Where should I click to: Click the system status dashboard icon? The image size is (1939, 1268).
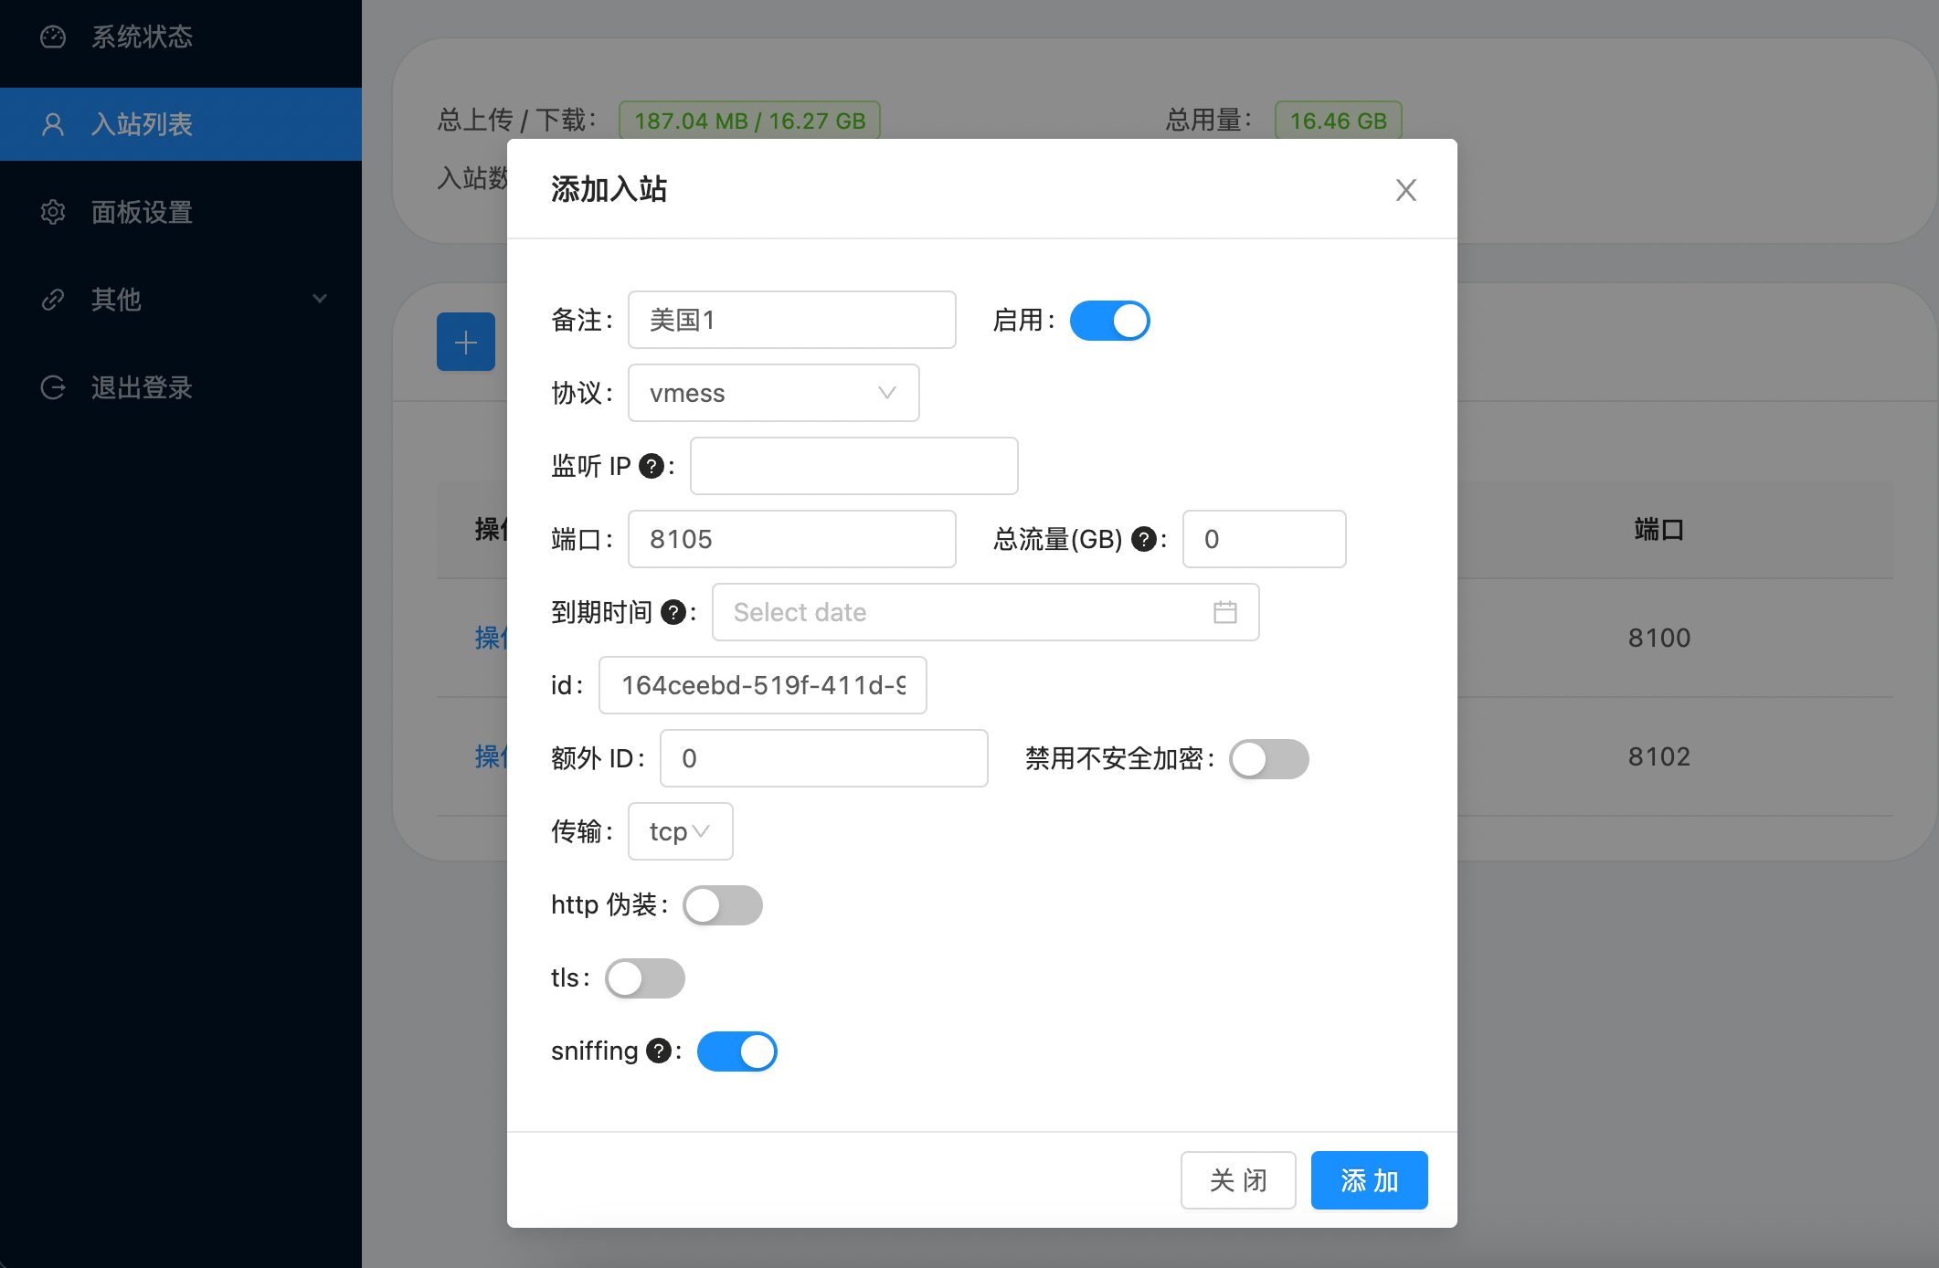(x=53, y=37)
